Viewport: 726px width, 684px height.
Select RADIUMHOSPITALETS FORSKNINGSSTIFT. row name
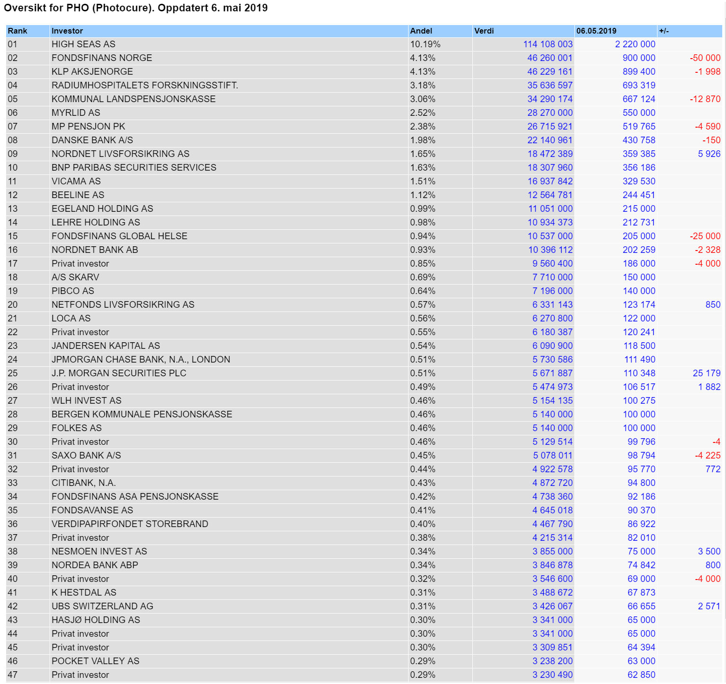coord(145,85)
